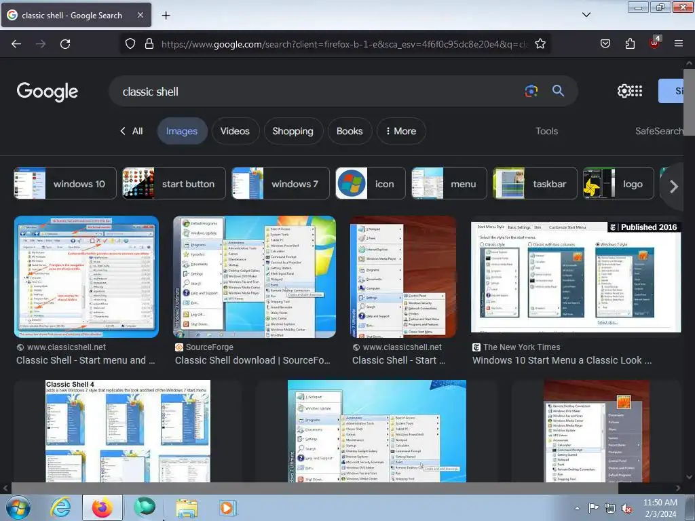Open 'Windows 10 Start Menu a Classic Look' link
695x521 pixels.
(x=561, y=360)
